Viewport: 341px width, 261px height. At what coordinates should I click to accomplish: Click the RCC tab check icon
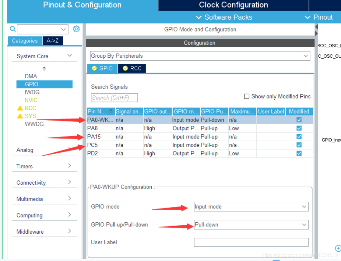click(125, 68)
